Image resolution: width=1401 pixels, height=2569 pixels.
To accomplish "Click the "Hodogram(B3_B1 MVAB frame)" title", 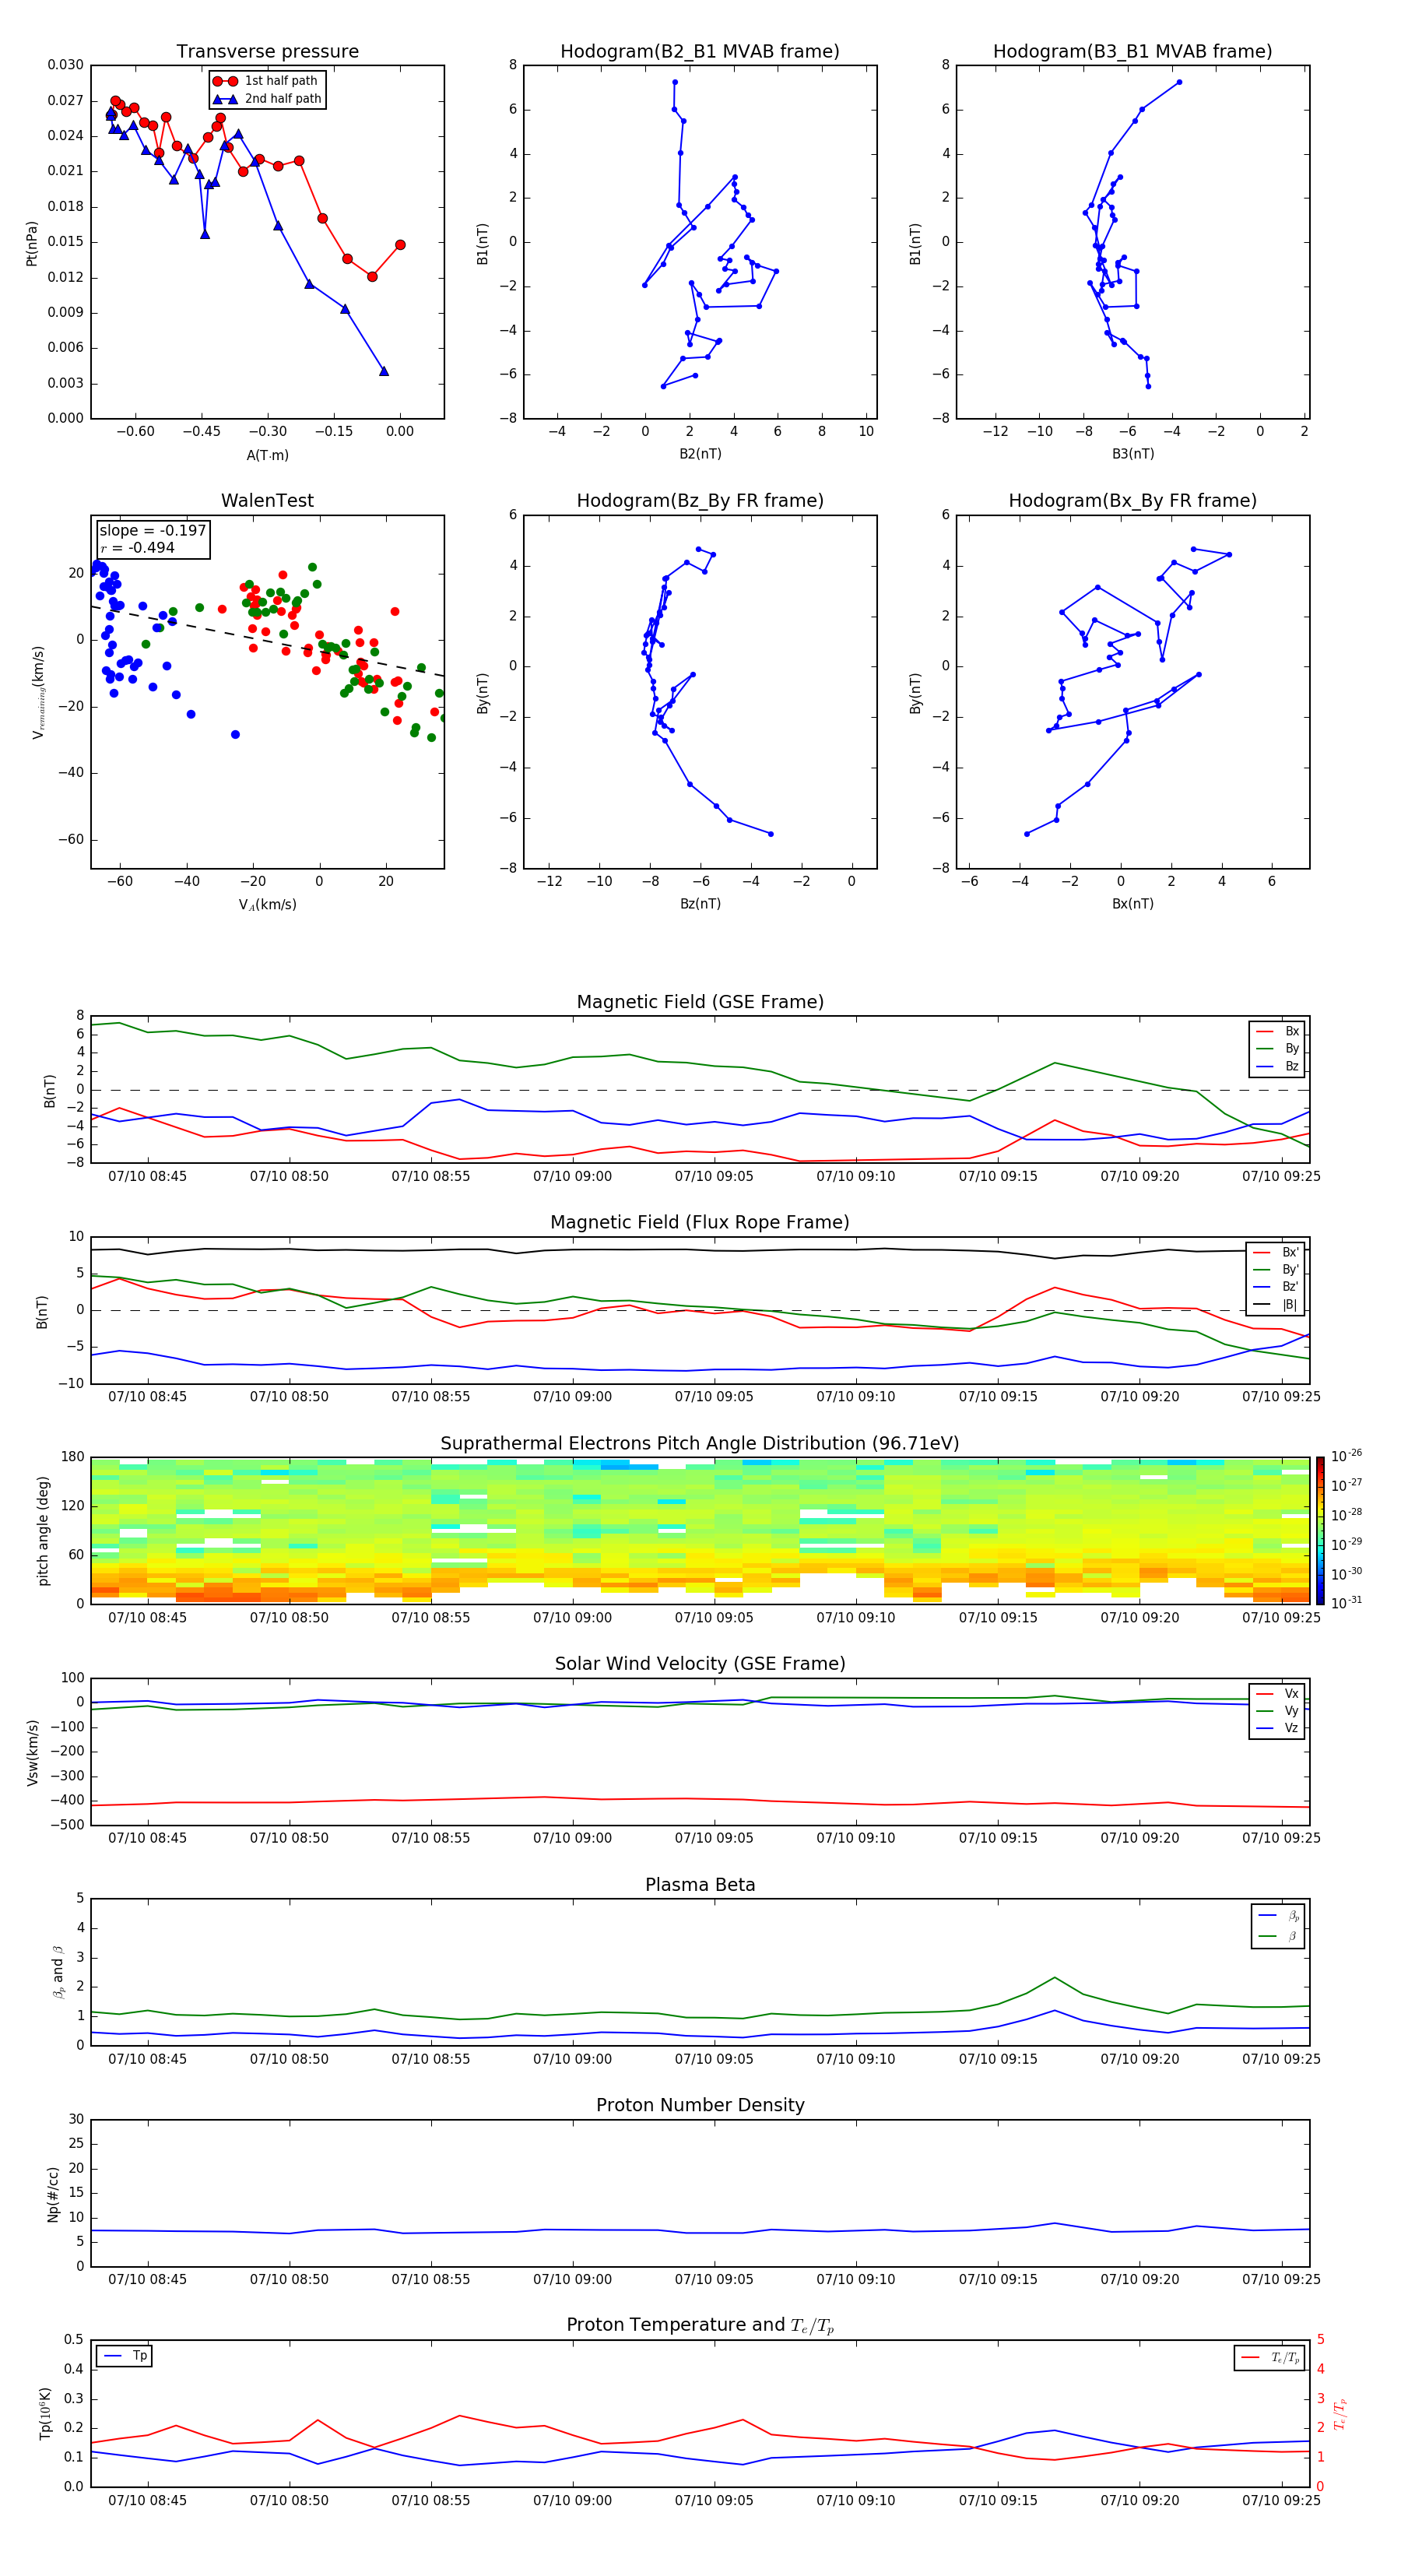I will (1132, 51).
